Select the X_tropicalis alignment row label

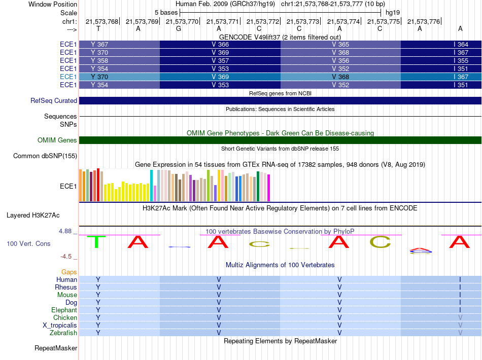pos(60,326)
